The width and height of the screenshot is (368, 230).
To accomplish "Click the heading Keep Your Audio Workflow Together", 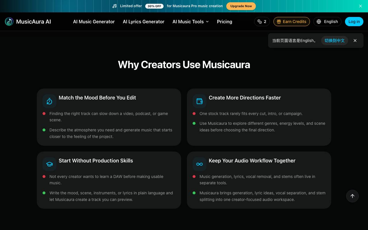I will [x=252, y=161].
